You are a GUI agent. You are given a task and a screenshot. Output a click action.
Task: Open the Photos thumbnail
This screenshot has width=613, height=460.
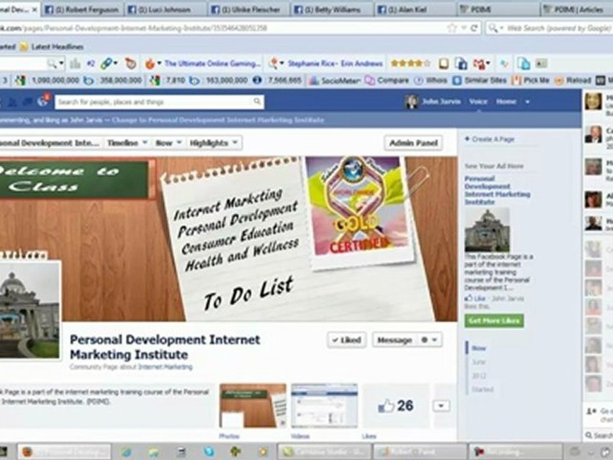point(253,406)
